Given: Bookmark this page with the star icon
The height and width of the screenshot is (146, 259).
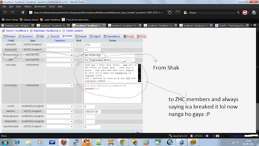Looking at the screenshot, I should tap(159, 13).
